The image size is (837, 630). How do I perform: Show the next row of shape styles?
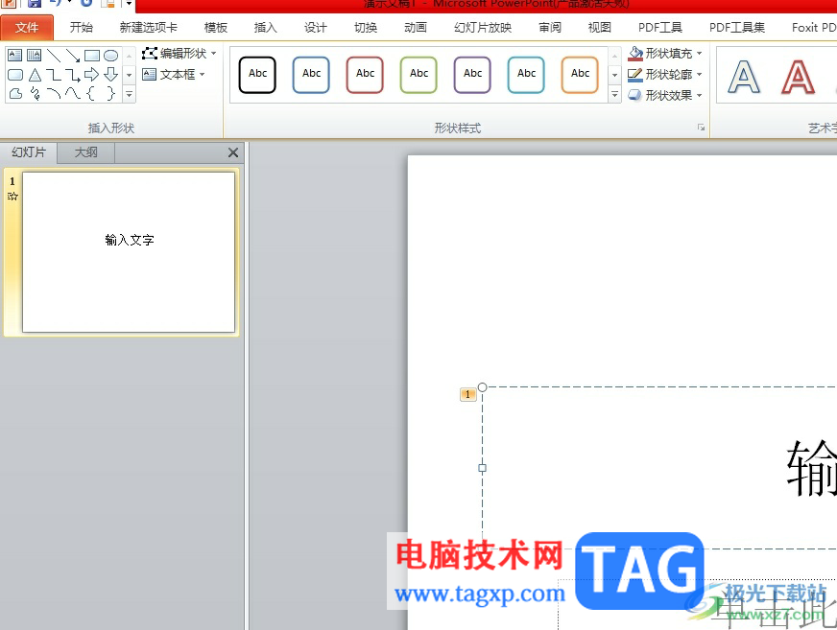pyautogui.click(x=615, y=75)
